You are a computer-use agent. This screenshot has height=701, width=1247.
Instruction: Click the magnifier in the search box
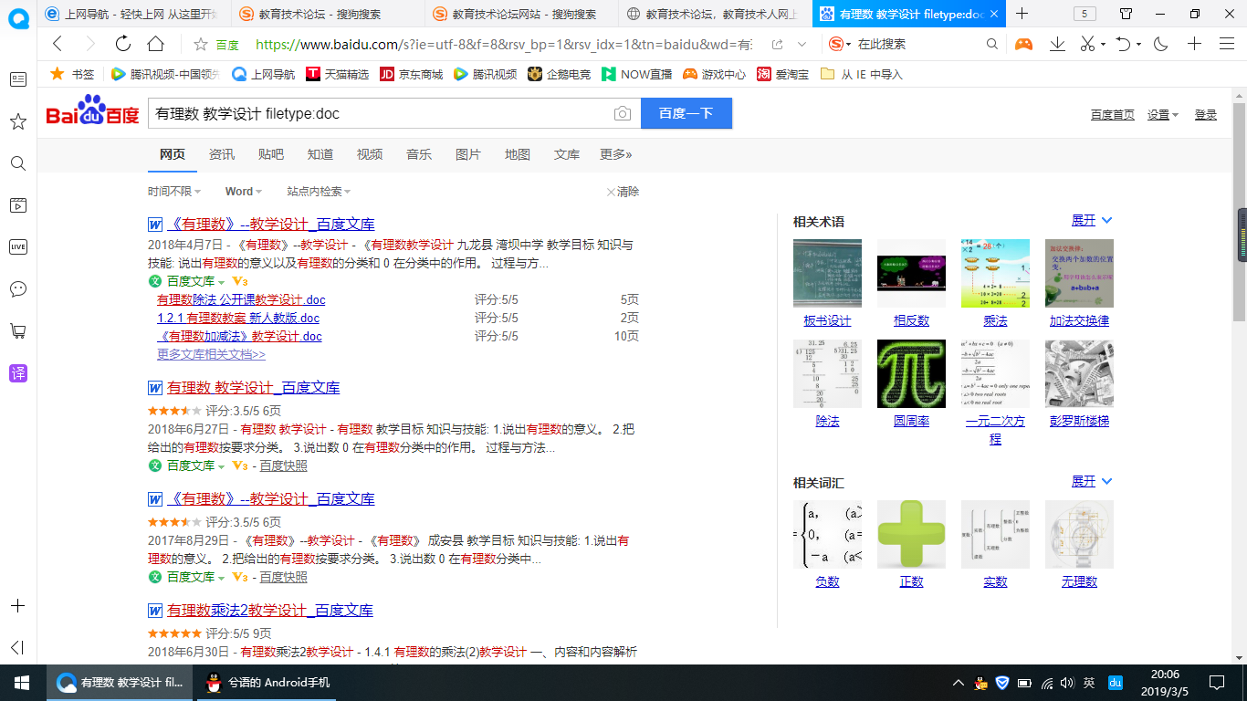[x=992, y=44]
